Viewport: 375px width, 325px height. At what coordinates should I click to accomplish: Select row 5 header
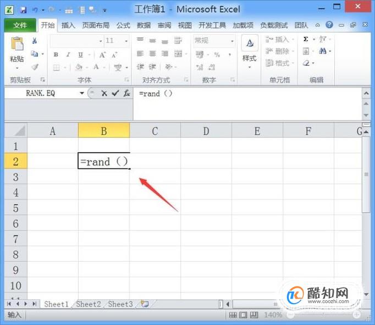point(15,208)
